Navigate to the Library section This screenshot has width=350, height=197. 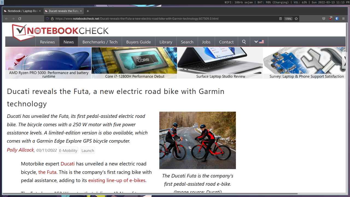pos(166,42)
